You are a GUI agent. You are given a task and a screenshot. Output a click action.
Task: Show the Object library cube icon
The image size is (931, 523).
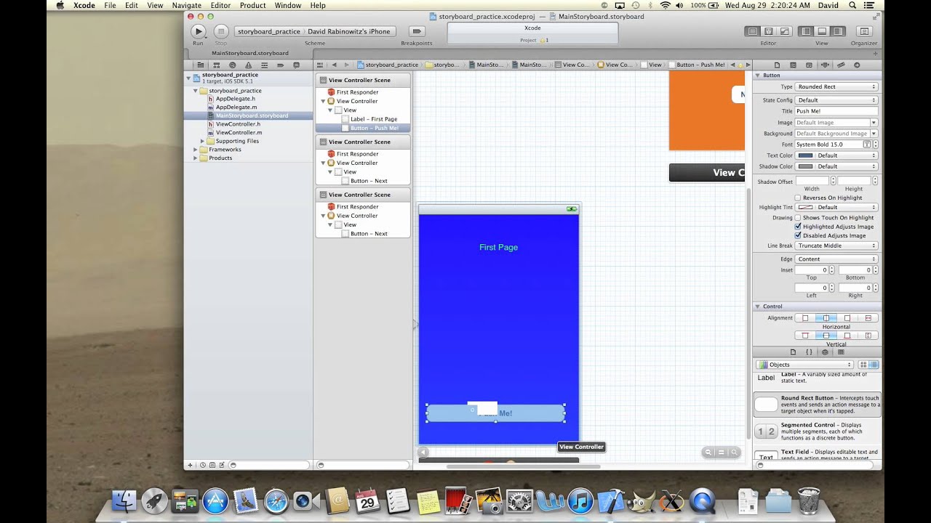825,352
